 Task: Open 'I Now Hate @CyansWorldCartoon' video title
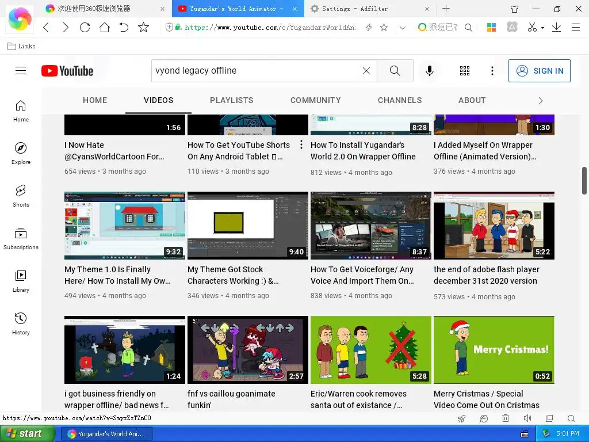click(x=114, y=151)
